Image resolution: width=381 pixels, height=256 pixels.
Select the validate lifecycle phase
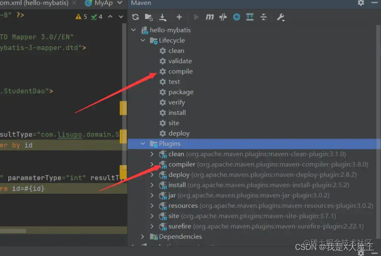point(180,61)
